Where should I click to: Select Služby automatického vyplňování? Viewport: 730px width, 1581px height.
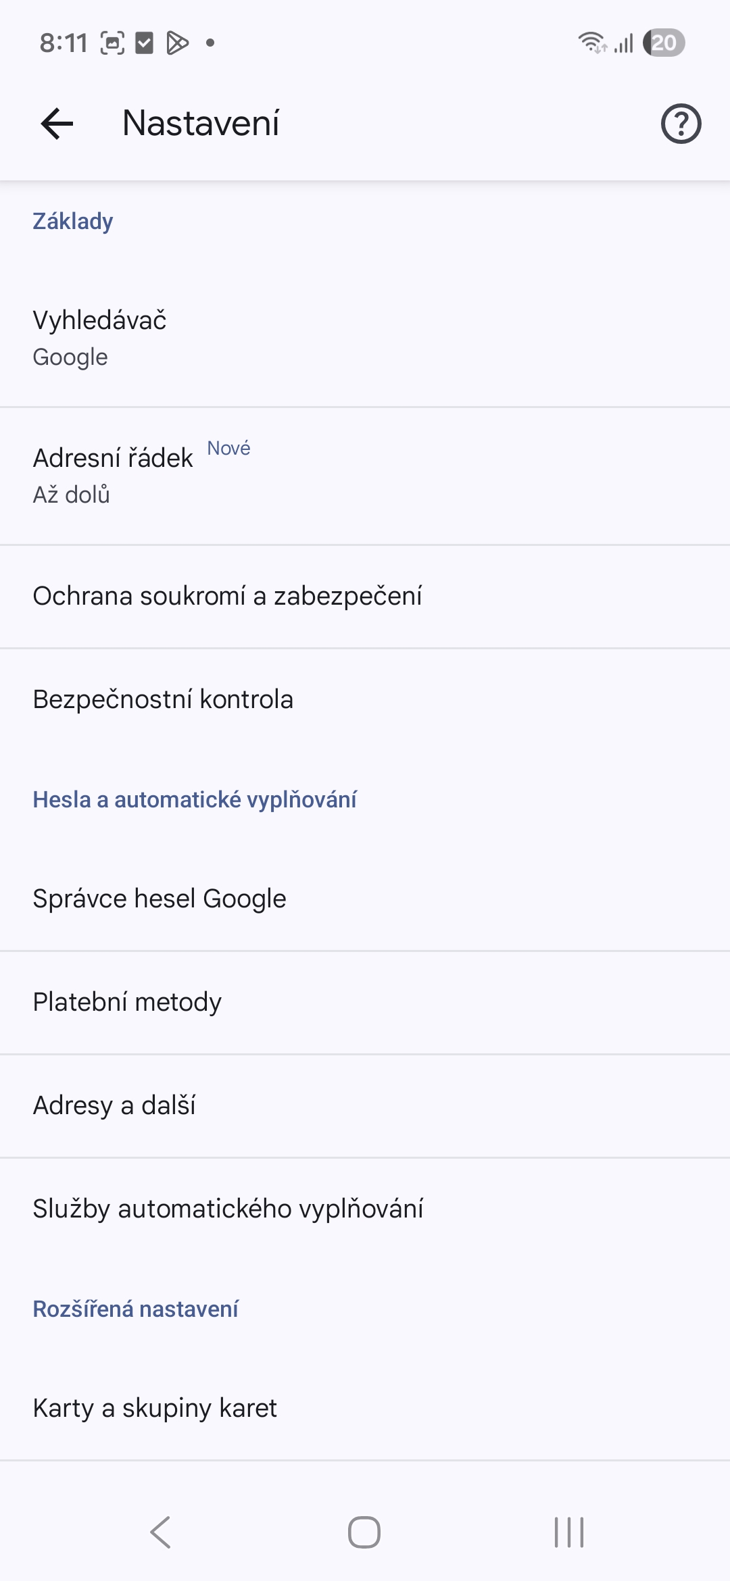(365, 1209)
